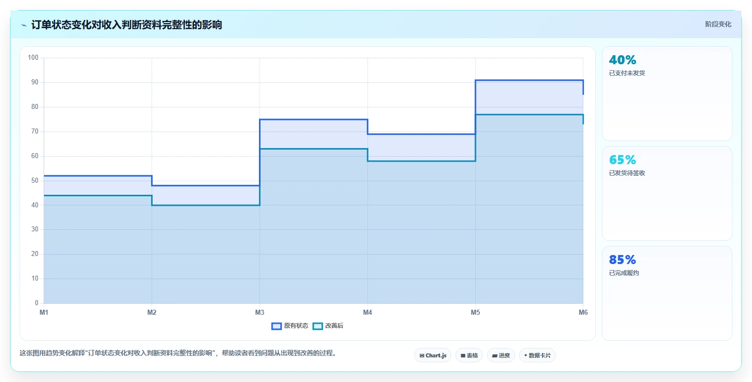
Task: Select the 40% 已支付未发货 card
Action: coord(667,93)
